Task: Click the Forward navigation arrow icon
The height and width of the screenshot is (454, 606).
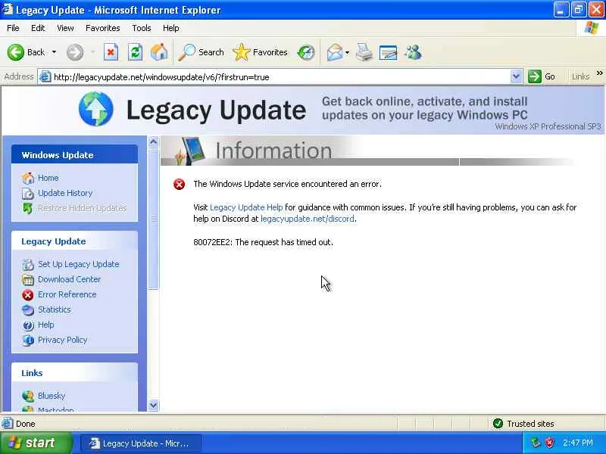Action: 74,52
